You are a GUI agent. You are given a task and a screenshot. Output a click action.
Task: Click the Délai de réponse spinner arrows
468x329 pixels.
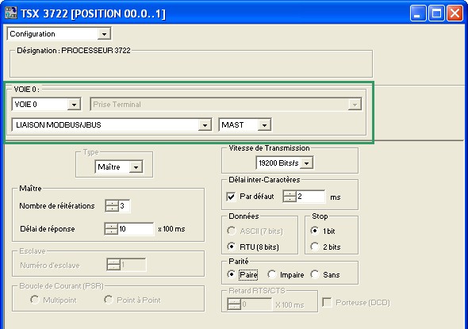coord(111,229)
